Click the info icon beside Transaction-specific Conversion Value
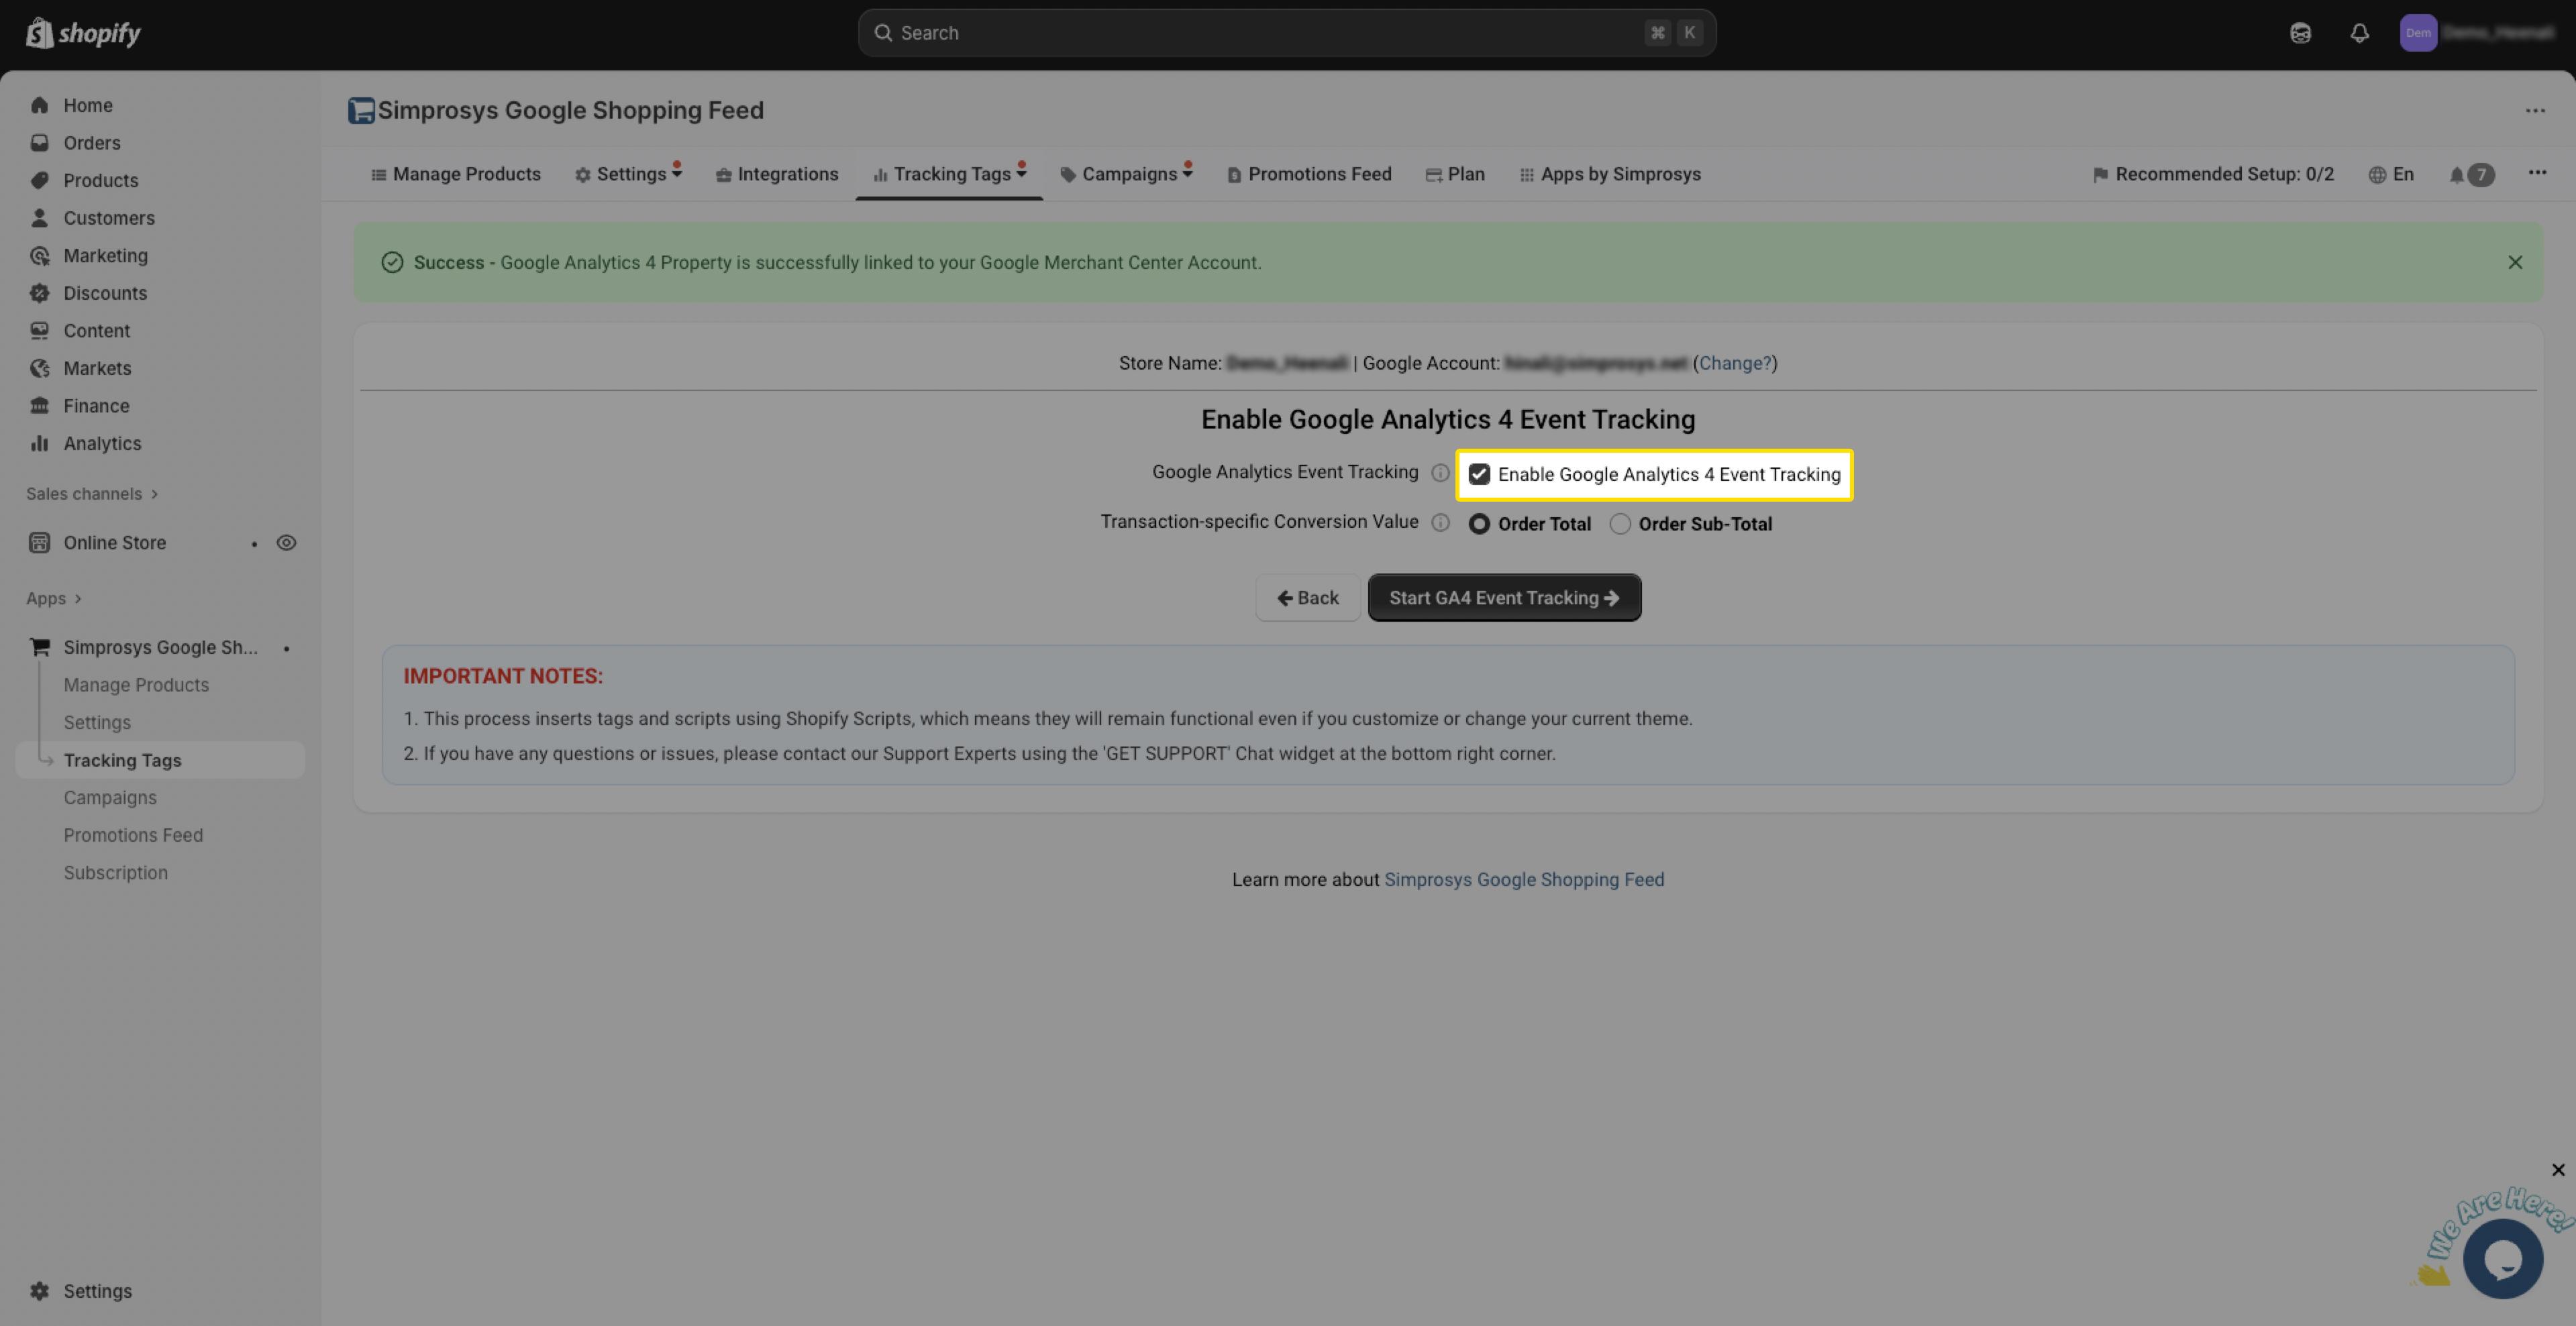This screenshot has height=1326, width=2576. tap(1440, 522)
